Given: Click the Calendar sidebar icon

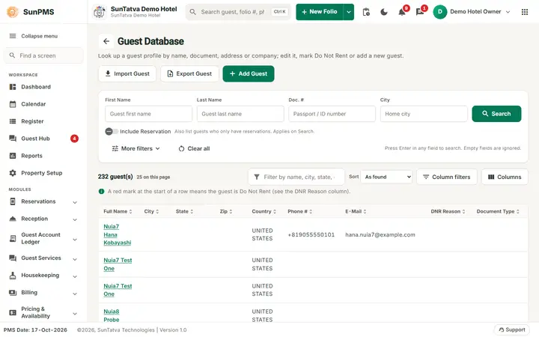Looking at the screenshot, I should coord(13,104).
